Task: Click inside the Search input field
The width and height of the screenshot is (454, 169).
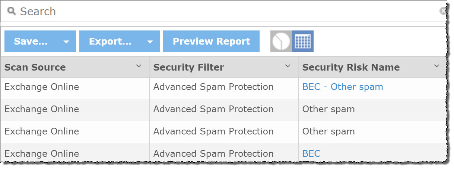Action: (223, 12)
